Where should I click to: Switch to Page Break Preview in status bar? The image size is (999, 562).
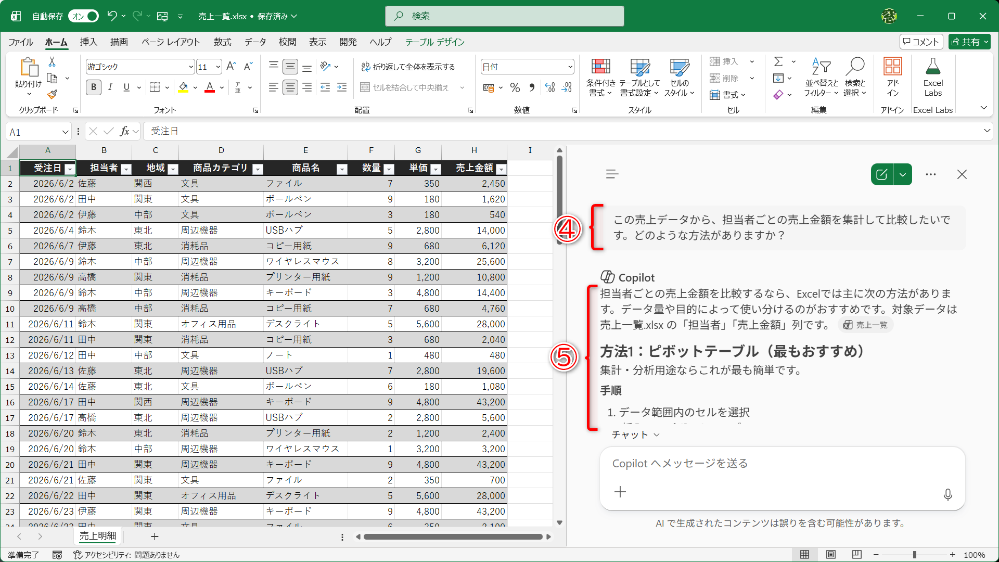coord(857,555)
